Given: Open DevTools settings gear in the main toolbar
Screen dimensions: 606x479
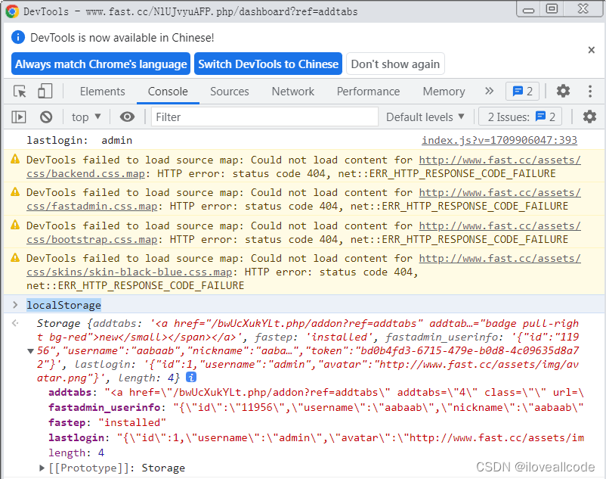Looking at the screenshot, I should coord(563,91).
